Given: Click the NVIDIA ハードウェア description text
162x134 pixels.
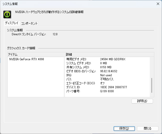Looking at the screenshot, I should click(49, 12).
